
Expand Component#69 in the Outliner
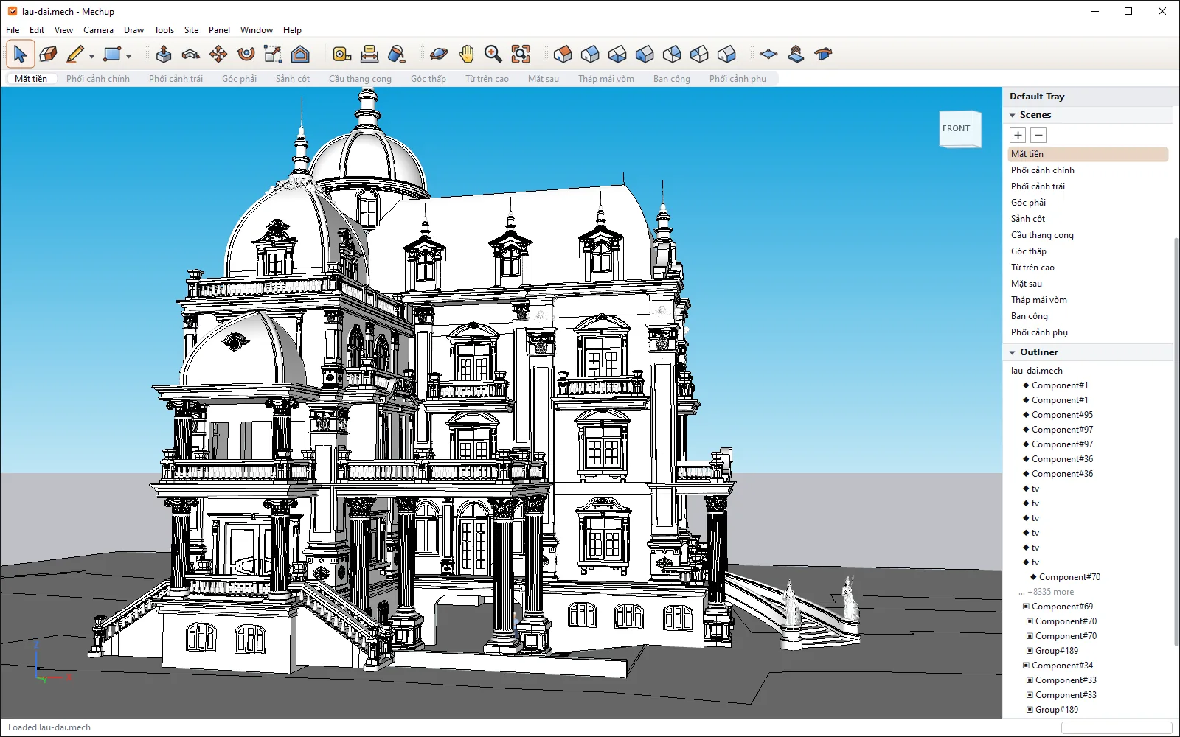[1026, 607]
